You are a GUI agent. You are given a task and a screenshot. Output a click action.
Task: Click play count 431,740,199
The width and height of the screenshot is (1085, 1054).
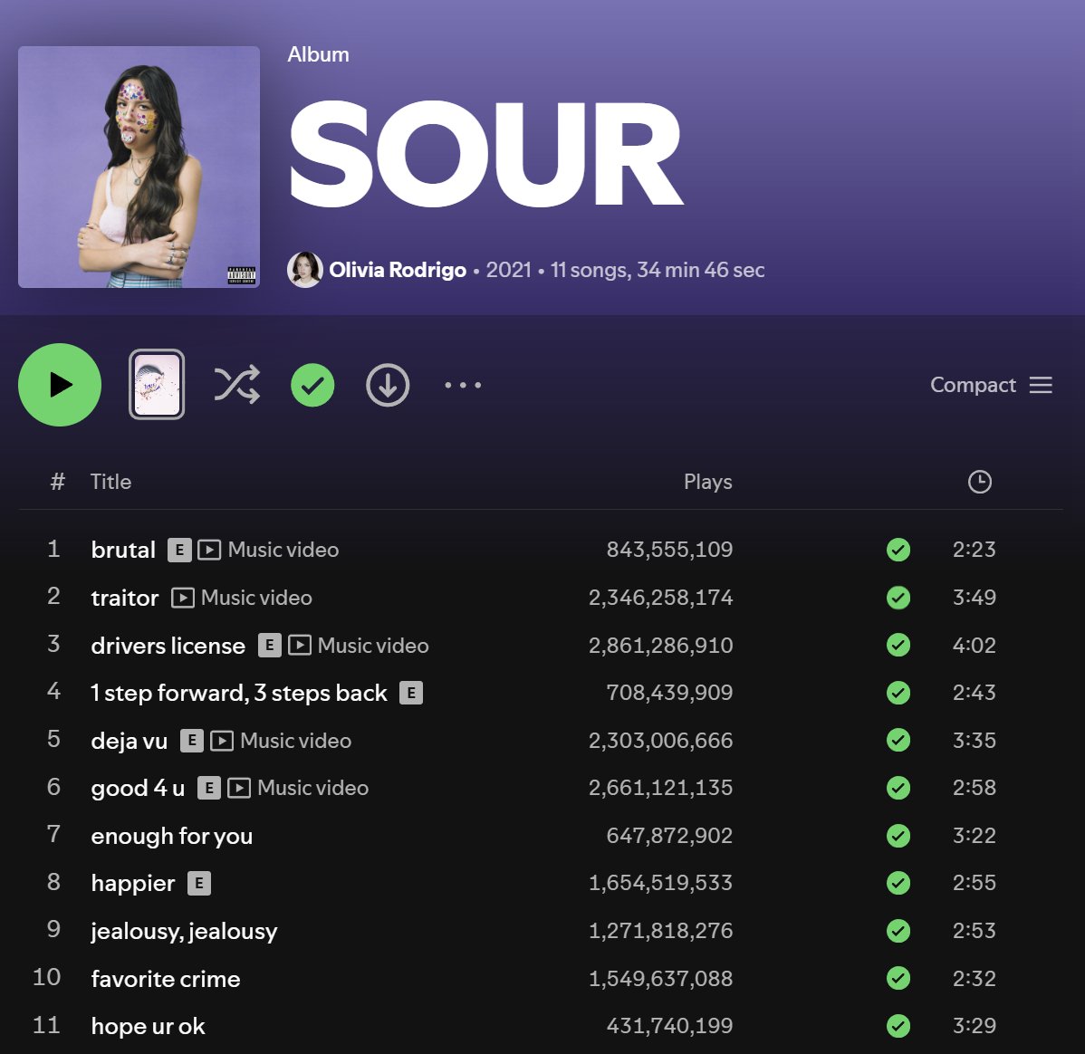coord(669,1026)
